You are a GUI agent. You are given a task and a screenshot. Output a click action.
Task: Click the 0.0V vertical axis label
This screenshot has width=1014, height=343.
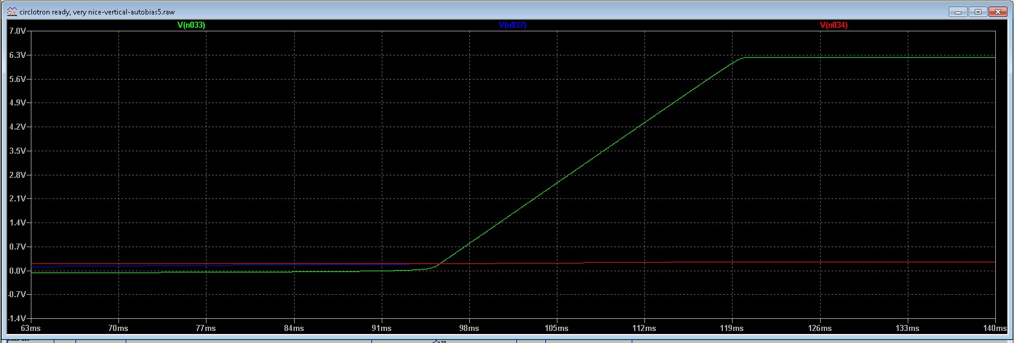coord(17,271)
